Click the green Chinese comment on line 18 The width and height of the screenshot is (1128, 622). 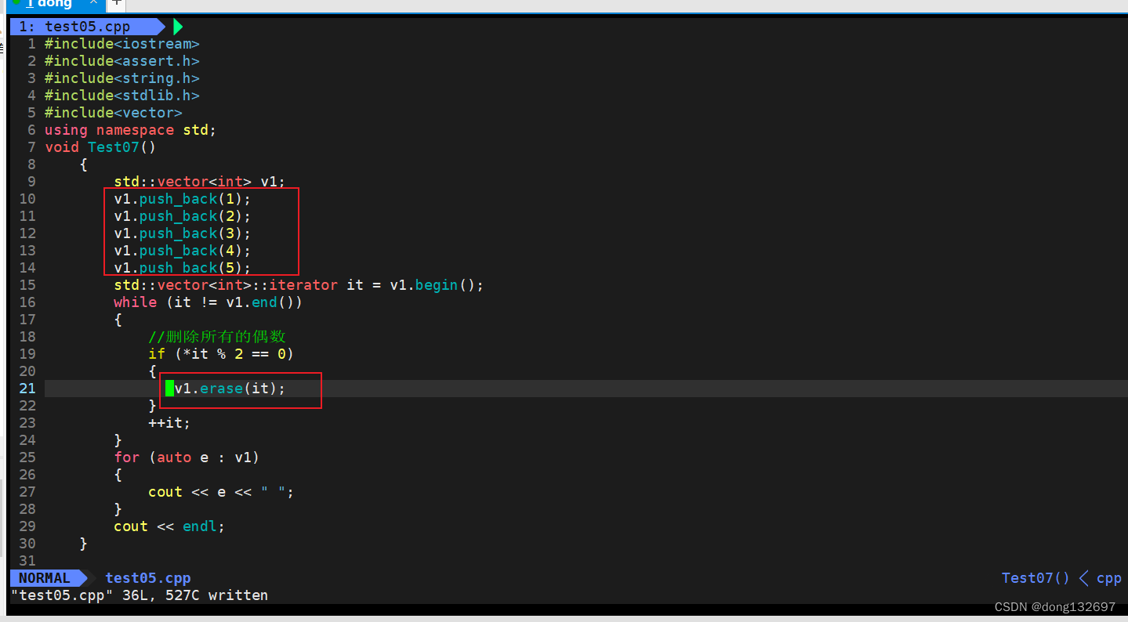[217, 337]
